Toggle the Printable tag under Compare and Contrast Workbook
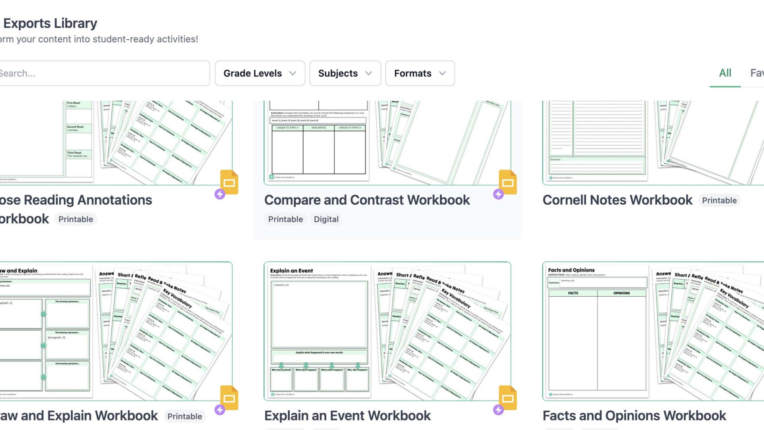The width and height of the screenshot is (764, 430). (285, 219)
